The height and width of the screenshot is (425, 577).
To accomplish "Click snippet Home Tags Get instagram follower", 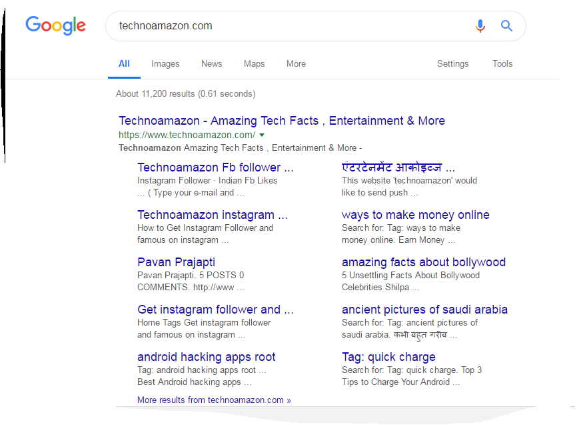I will tap(204, 322).
